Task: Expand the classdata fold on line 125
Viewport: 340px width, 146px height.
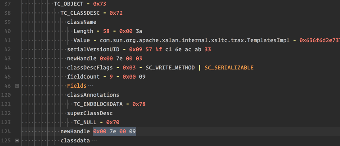Action: coord(17,140)
